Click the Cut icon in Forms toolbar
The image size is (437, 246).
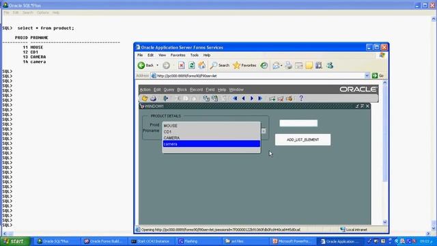coord(178,98)
